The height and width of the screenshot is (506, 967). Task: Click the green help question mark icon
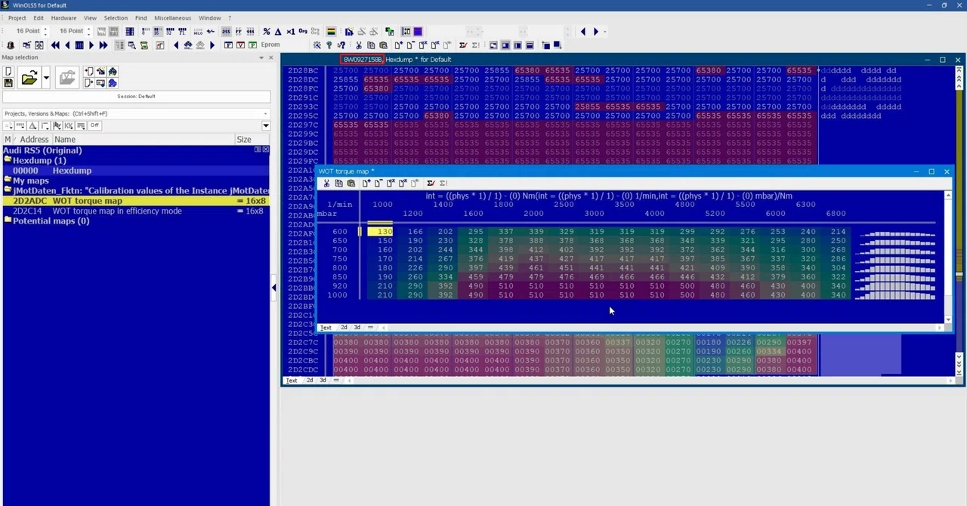(x=329, y=45)
